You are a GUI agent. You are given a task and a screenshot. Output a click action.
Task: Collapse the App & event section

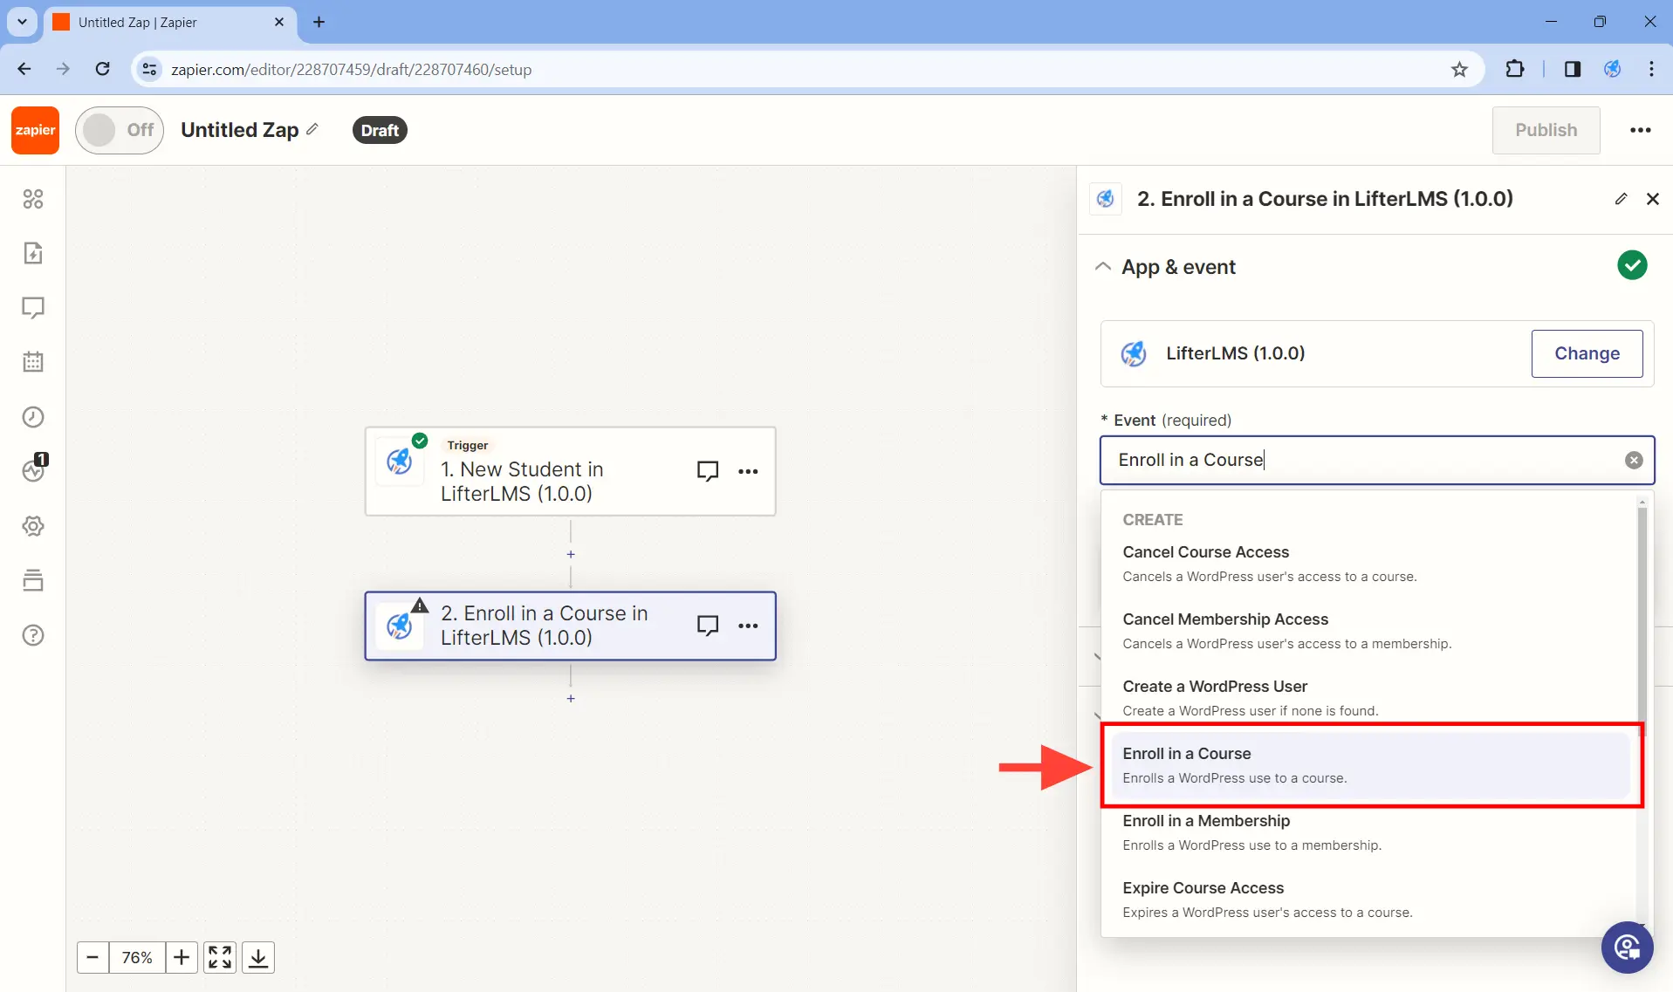tap(1103, 266)
